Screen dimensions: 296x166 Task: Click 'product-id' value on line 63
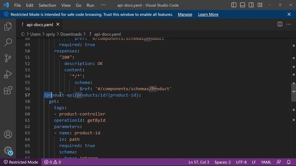(x=87, y=133)
